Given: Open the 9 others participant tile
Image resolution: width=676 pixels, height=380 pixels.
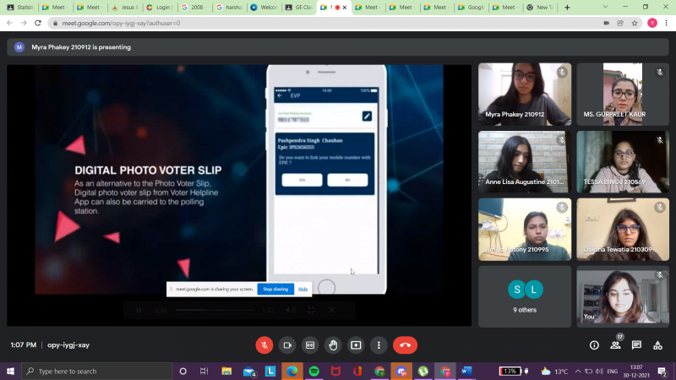Looking at the screenshot, I should [x=525, y=296].
